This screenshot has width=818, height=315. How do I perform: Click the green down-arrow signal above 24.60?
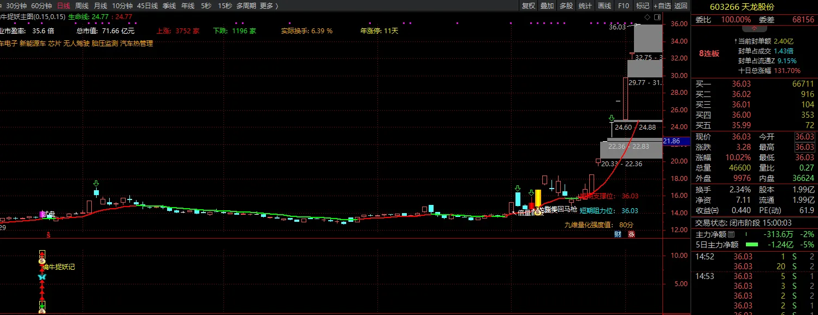612,118
